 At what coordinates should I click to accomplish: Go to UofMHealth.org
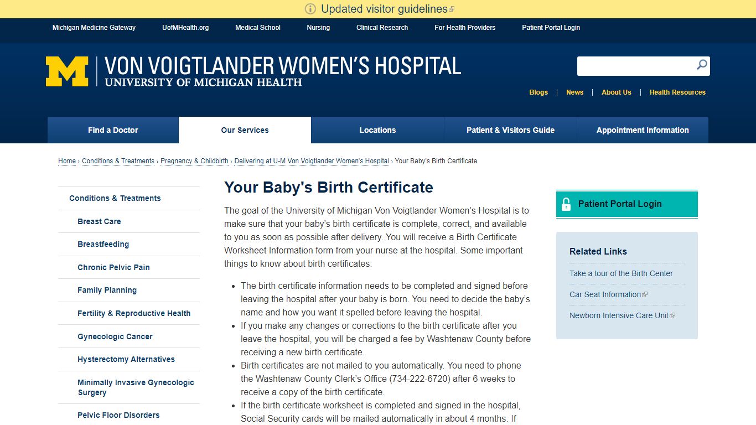[x=185, y=28]
